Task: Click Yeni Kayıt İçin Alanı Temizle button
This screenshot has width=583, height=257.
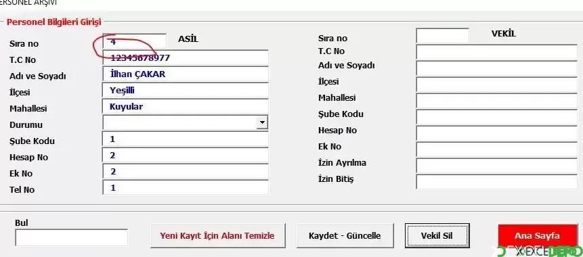Action: (218, 235)
